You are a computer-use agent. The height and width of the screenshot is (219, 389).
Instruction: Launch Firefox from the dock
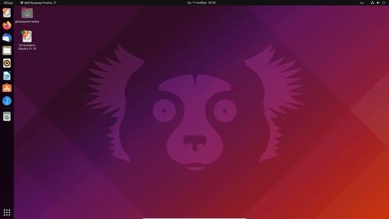tap(7, 26)
